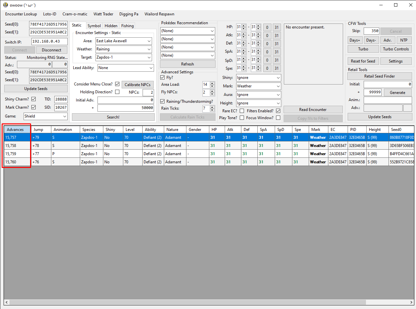Click Reset for Seed button
This screenshot has height=309, width=416.
363,61
